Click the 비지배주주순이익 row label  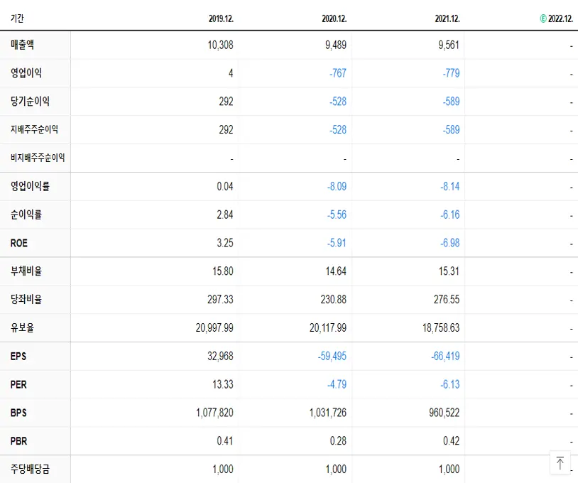coord(38,158)
